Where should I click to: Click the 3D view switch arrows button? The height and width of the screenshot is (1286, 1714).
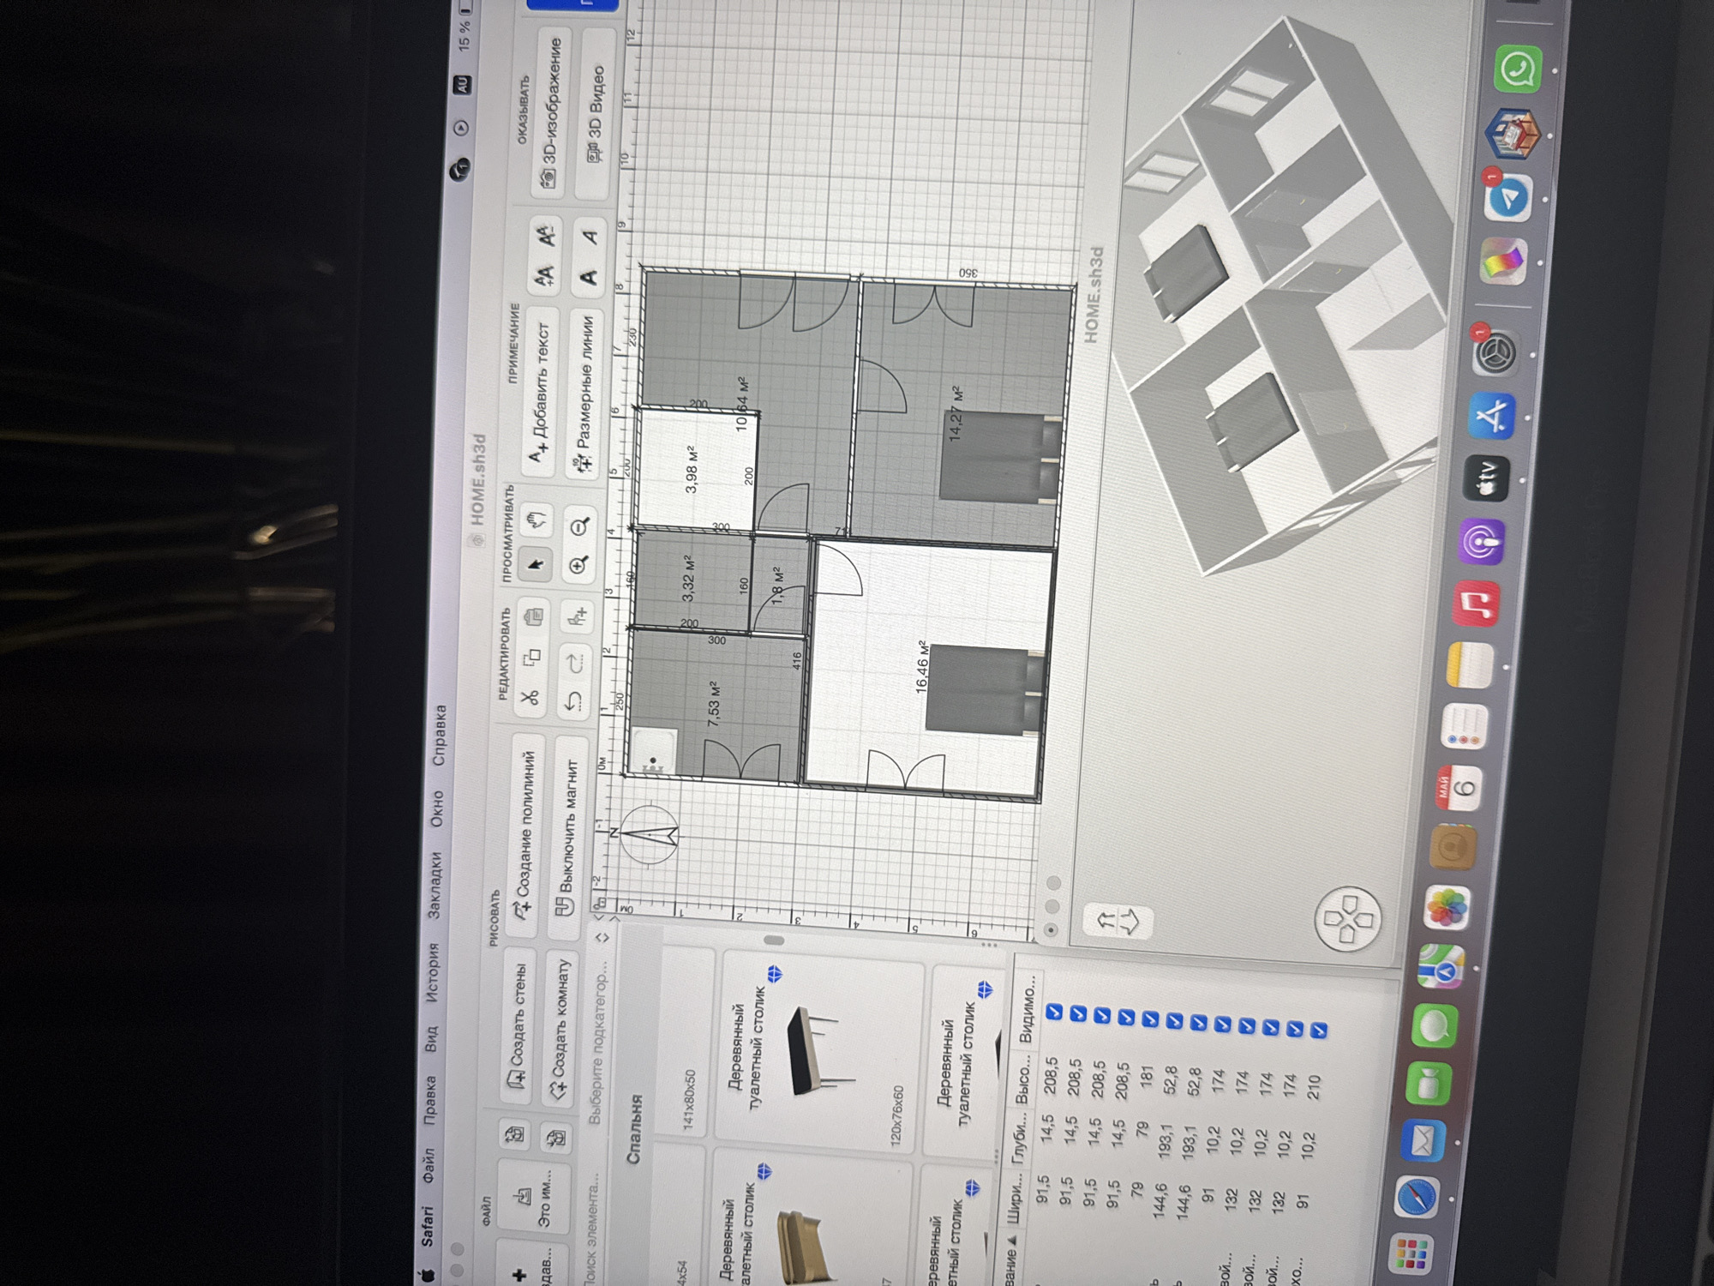(1118, 922)
